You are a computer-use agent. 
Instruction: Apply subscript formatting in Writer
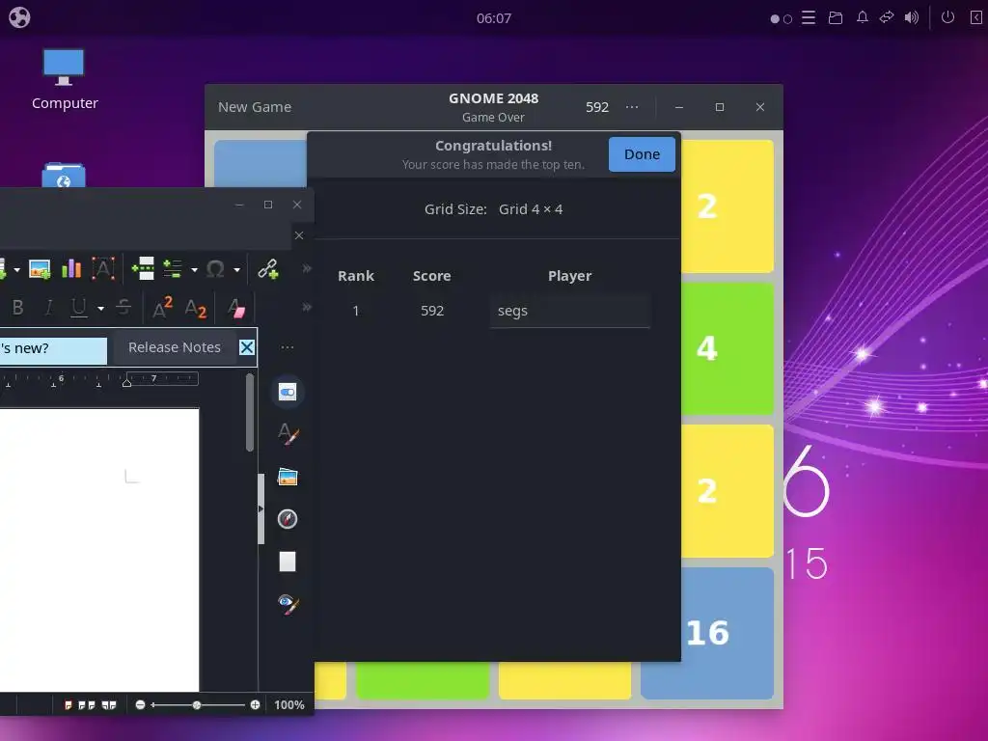pyautogui.click(x=195, y=309)
